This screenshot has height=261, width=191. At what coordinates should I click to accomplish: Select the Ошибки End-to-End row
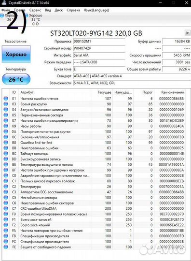[94, 142]
